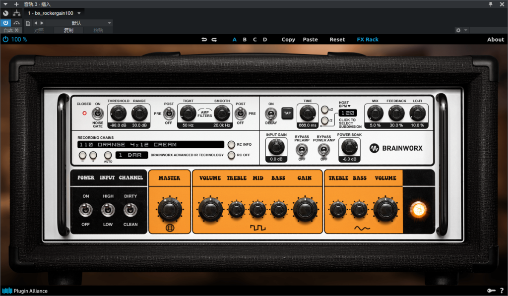This screenshot has height=296, width=508.
Task: Flip the Channel DIRTY/CLEAN switch
Action: [x=130, y=210]
